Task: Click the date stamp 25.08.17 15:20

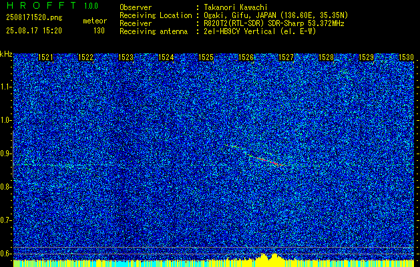Action: [x=34, y=31]
